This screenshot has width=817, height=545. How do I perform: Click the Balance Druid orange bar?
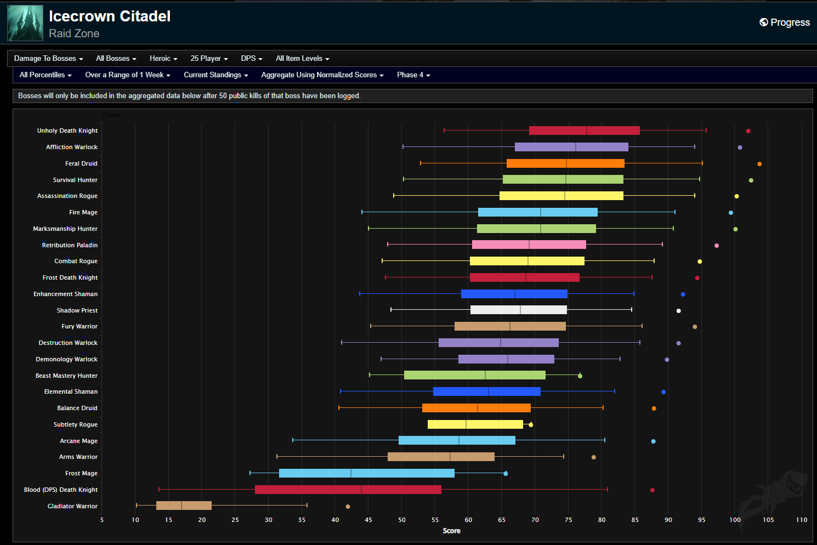[x=476, y=408]
